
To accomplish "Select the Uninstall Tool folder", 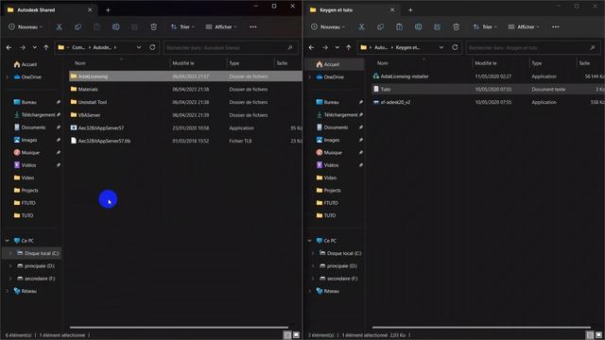I will click(185, 102).
